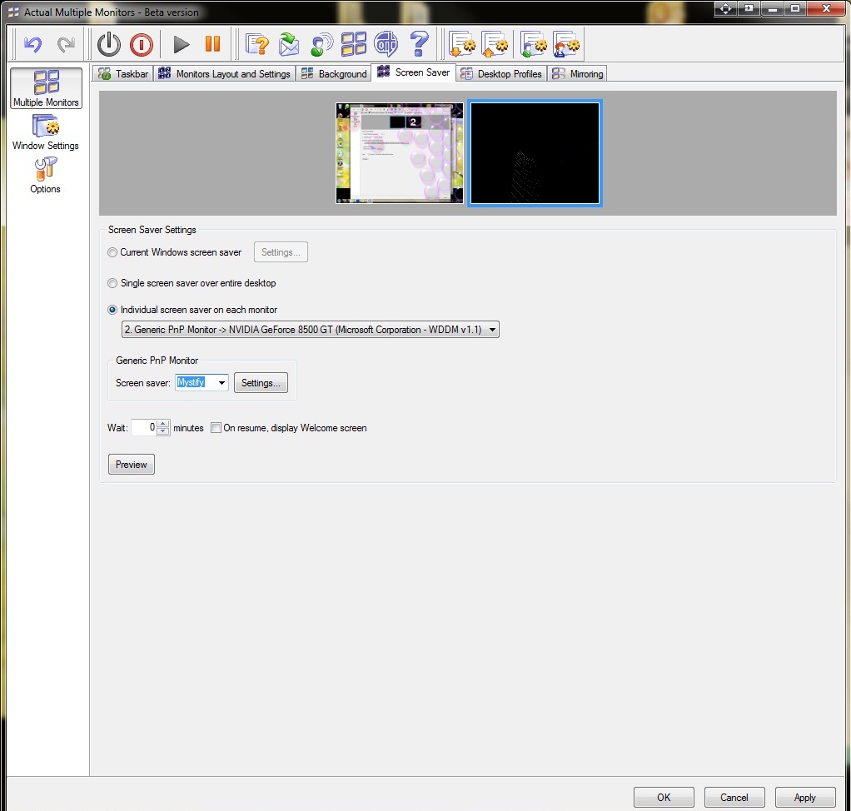
Task: Click into the Wait minutes field
Action: coord(144,428)
